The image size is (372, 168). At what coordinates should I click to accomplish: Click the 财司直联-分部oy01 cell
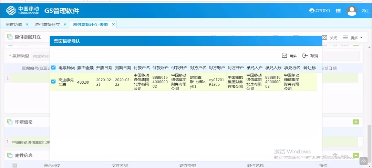(x=198, y=82)
